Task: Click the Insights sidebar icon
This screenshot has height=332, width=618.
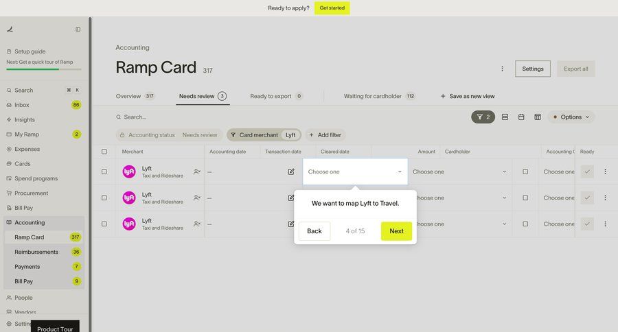Action: [x=9, y=119]
